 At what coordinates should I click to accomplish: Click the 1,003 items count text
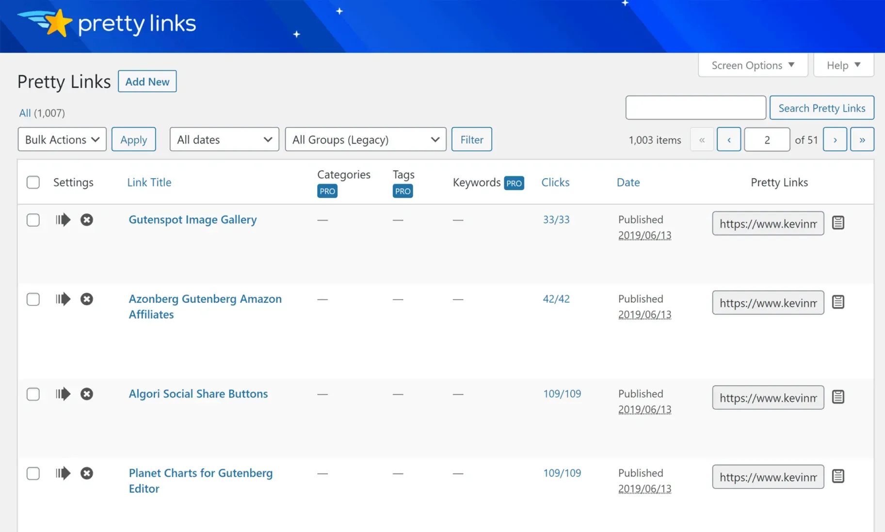tap(655, 140)
